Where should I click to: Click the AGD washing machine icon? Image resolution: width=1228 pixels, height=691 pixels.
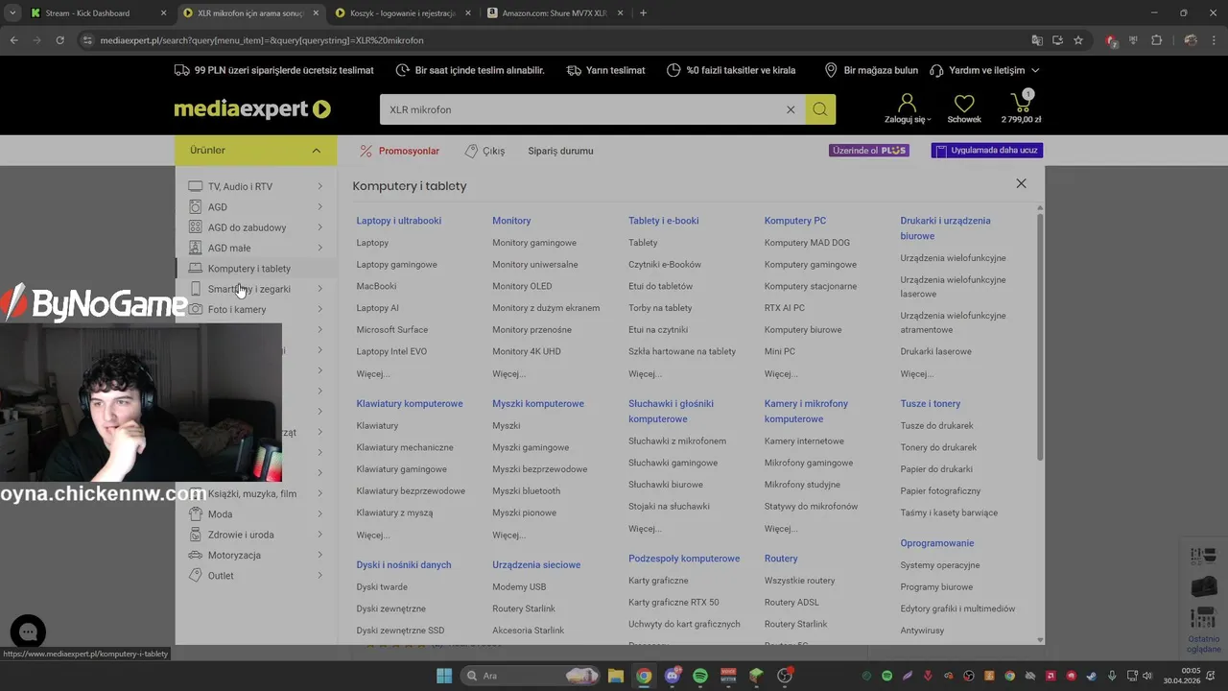196,206
